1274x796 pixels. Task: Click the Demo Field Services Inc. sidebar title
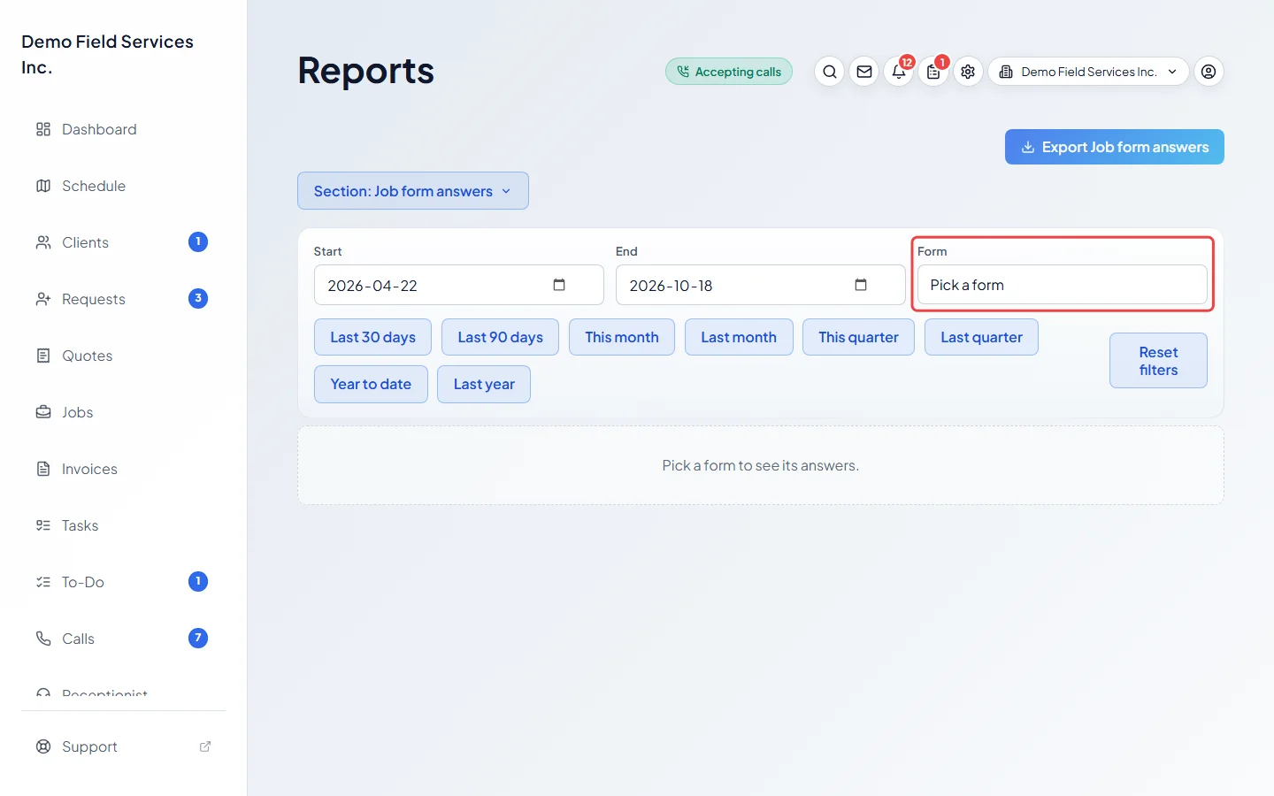coord(108,55)
